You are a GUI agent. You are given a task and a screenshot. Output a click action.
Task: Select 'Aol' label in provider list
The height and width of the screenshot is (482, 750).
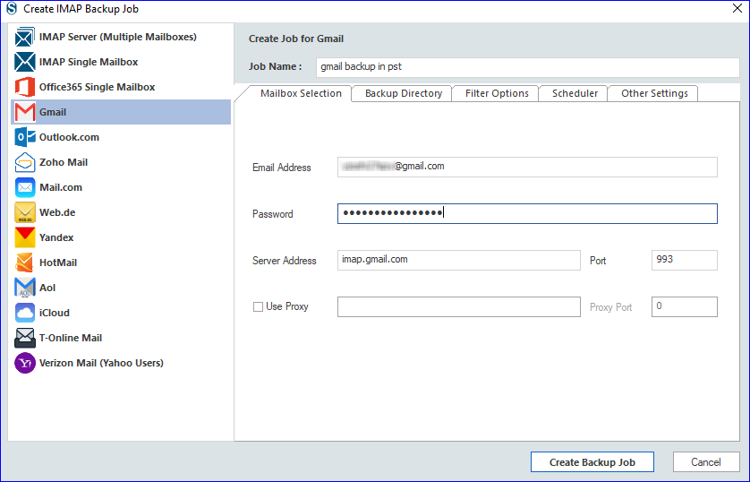[x=47, y=288]
